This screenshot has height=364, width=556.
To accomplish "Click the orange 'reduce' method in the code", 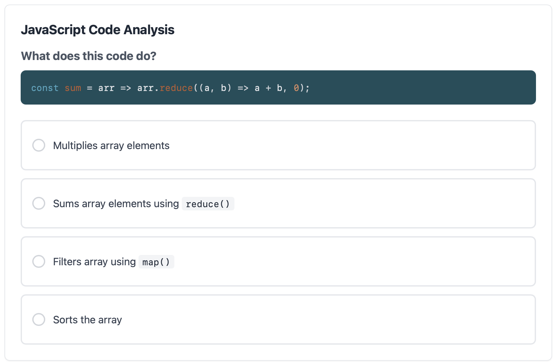I will click(x=176, y=88).
